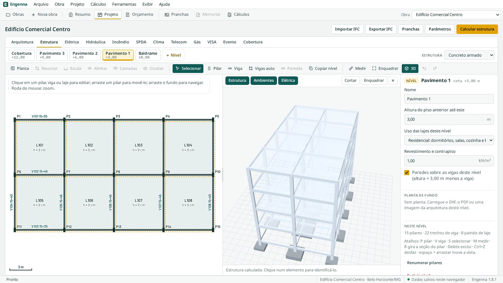Screen dimensions: 503x283
Task: Toggle the Cortar section view
Action: click(x=351, y=80)
